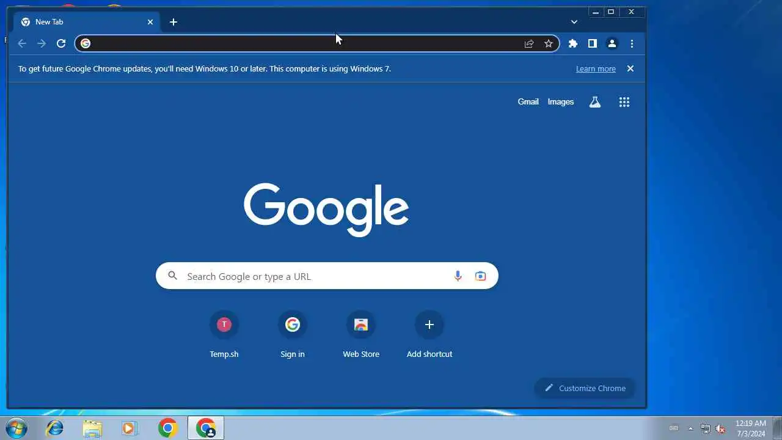Image resolution: width=782 pixels, height=440 pixels.
Task: Dismiss the Windows 7 update notice
Action: tap(630, 68)
